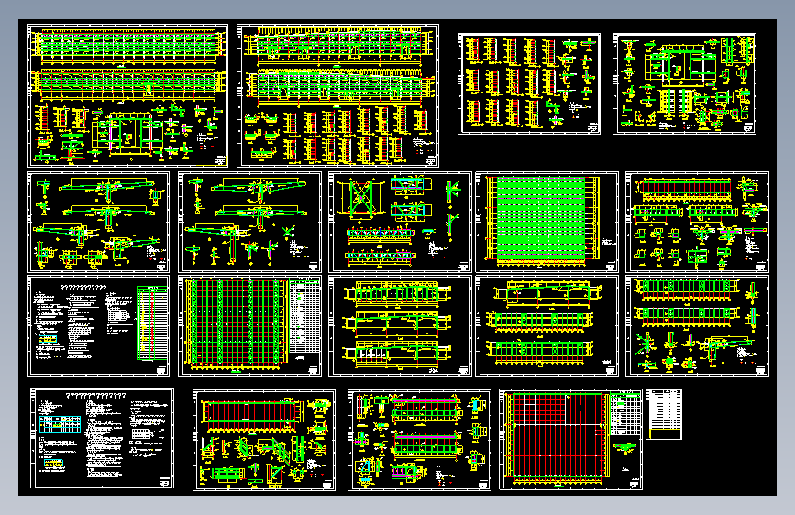Select the large sheet with long plans above rows of column details

[337, 96]
